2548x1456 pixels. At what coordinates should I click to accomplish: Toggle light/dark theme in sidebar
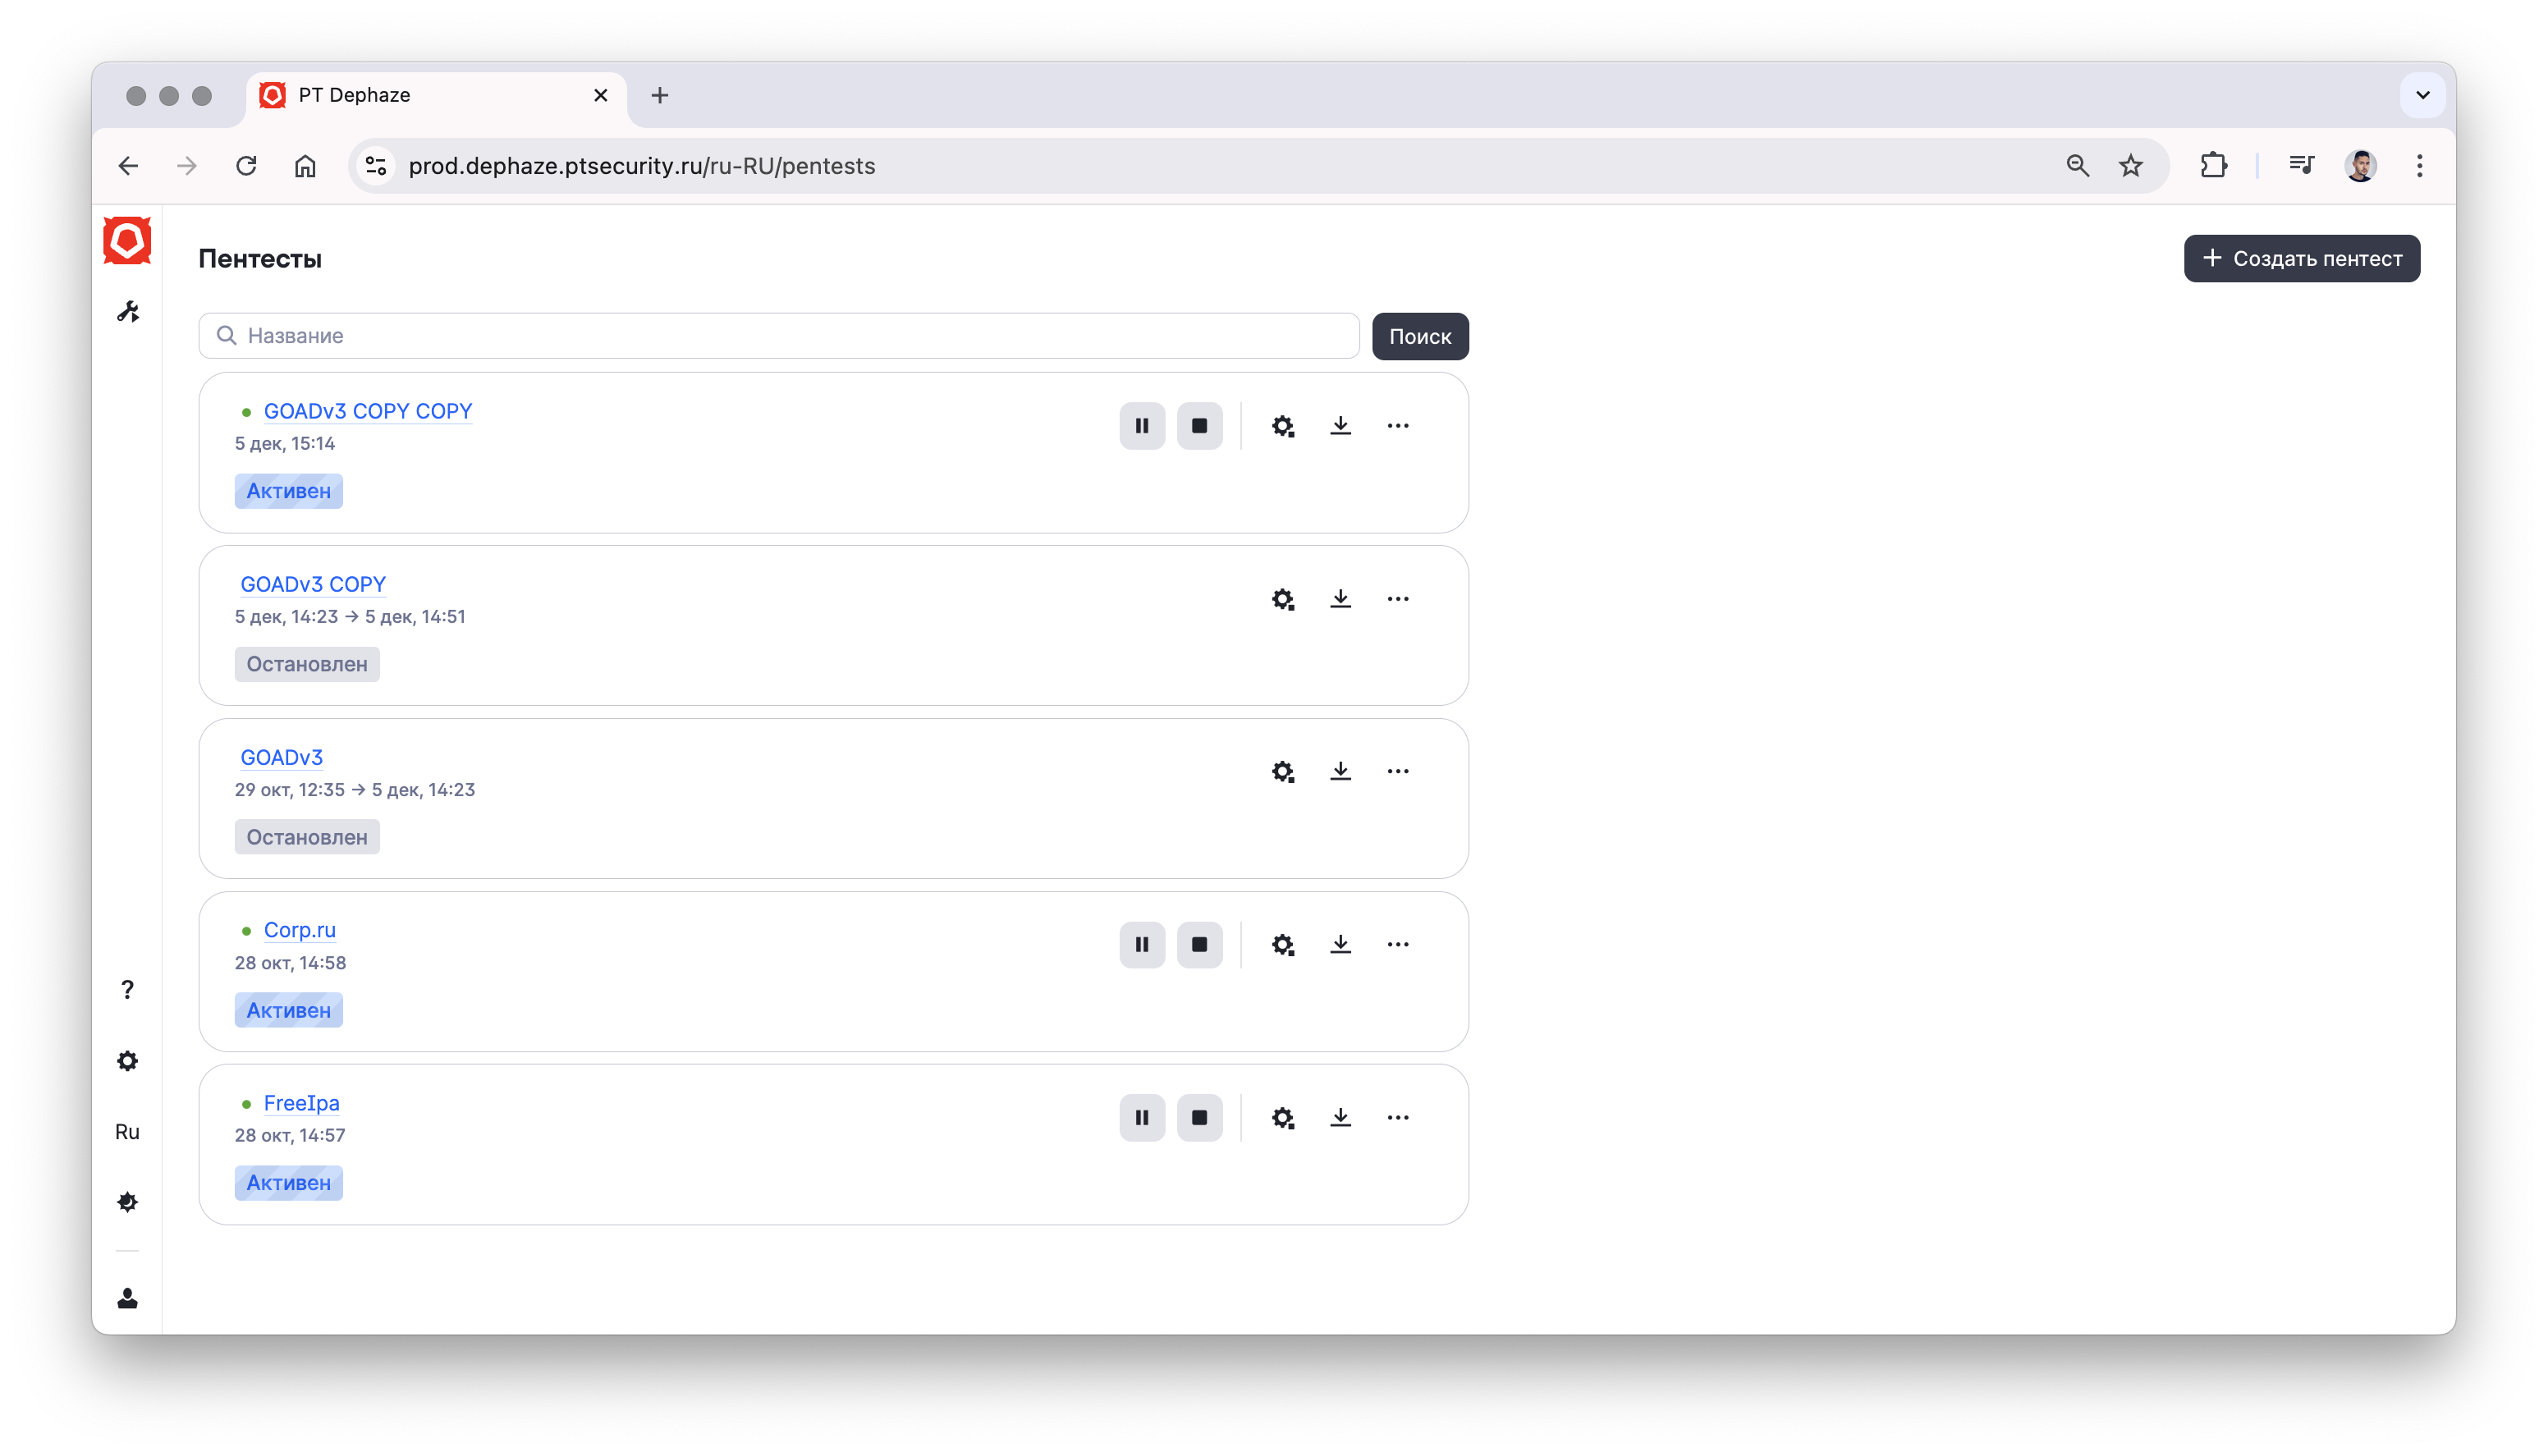tap(127, 1202)
